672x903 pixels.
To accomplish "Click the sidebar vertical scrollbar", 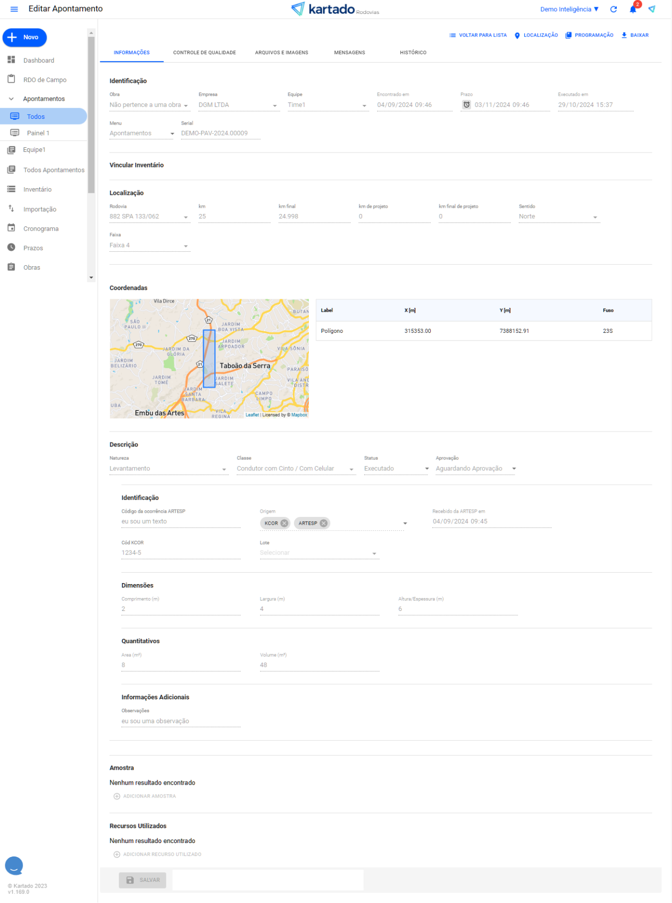I will tap(91, 114).
